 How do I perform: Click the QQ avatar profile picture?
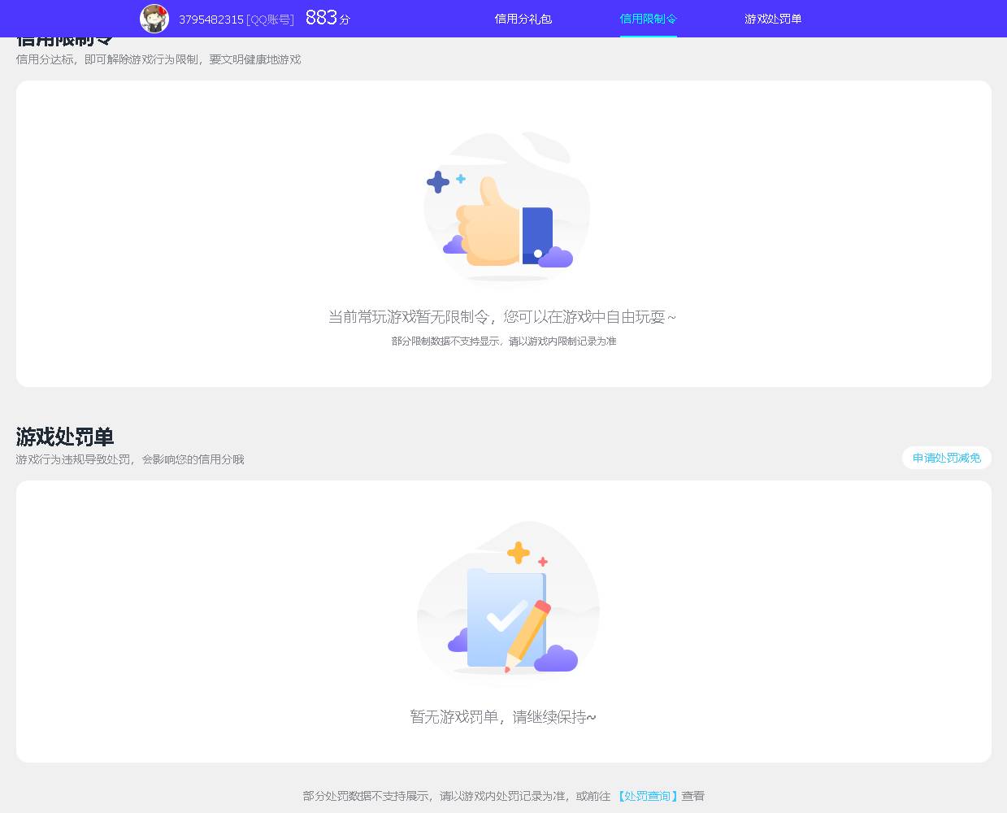coord(154,19)
